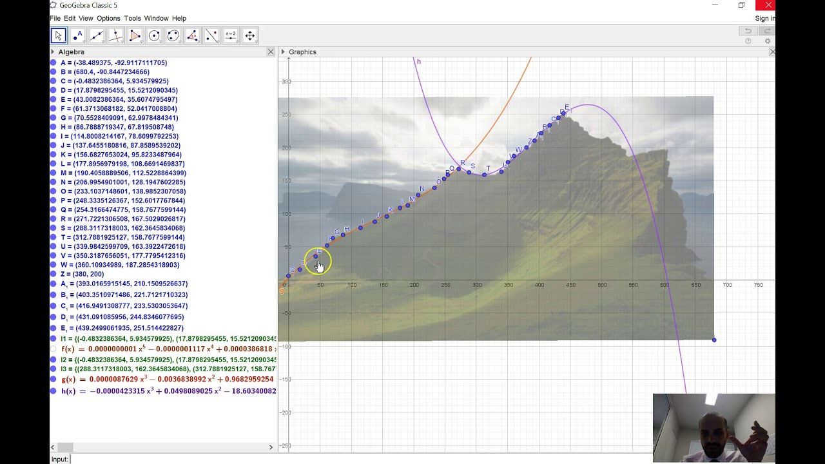Screen dimensions: 825x464
Task: Hide function h(x) bullet
Action: point(53,391)
